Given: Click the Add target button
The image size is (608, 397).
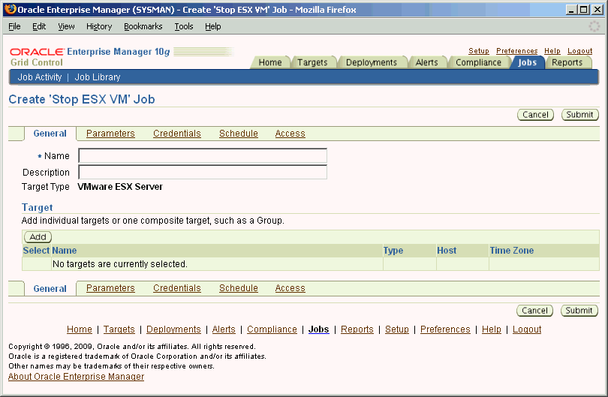Looking at the screenshot, I should coord(38,237).
